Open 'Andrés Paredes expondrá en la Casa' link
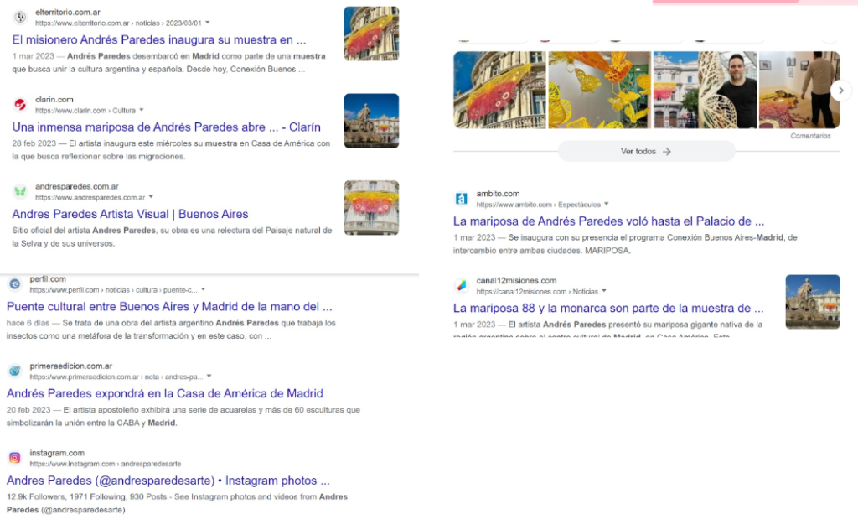 pyautogui.click(x=165, y=393)
